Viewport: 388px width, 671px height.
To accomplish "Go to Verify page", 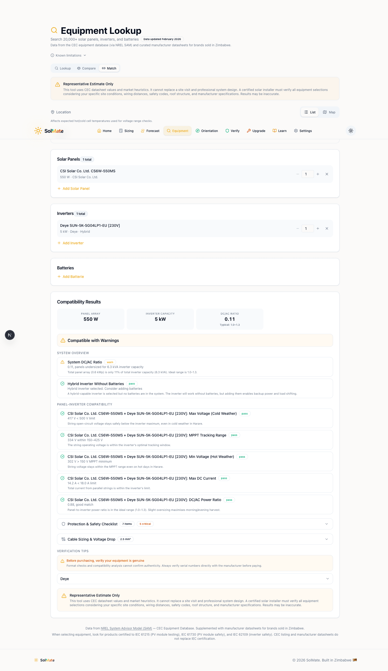I will click(x=232, y=131).
